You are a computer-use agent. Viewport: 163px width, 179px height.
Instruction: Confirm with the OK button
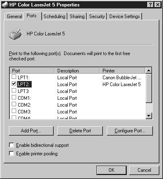click(x=111, y=170)
